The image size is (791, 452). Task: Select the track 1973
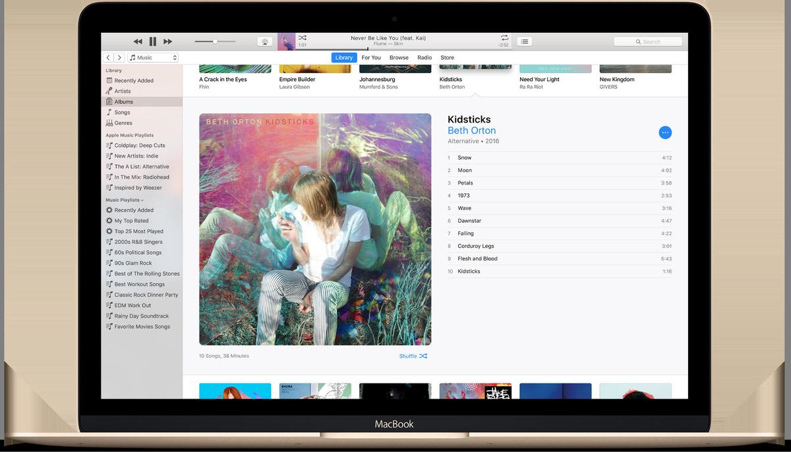560,195
